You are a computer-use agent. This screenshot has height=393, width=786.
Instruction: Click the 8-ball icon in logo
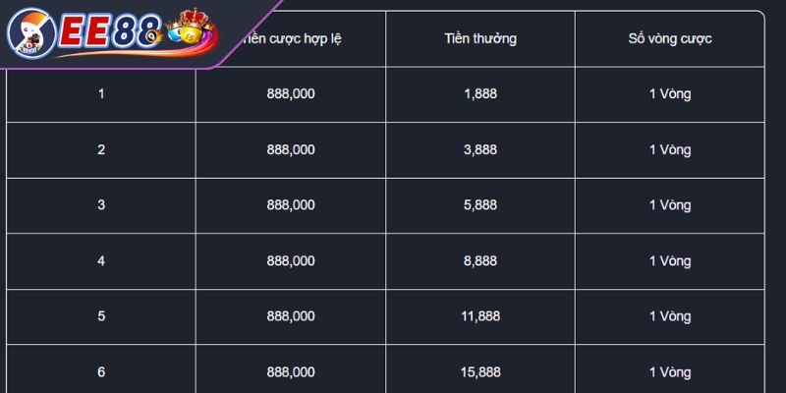point(154,34)
